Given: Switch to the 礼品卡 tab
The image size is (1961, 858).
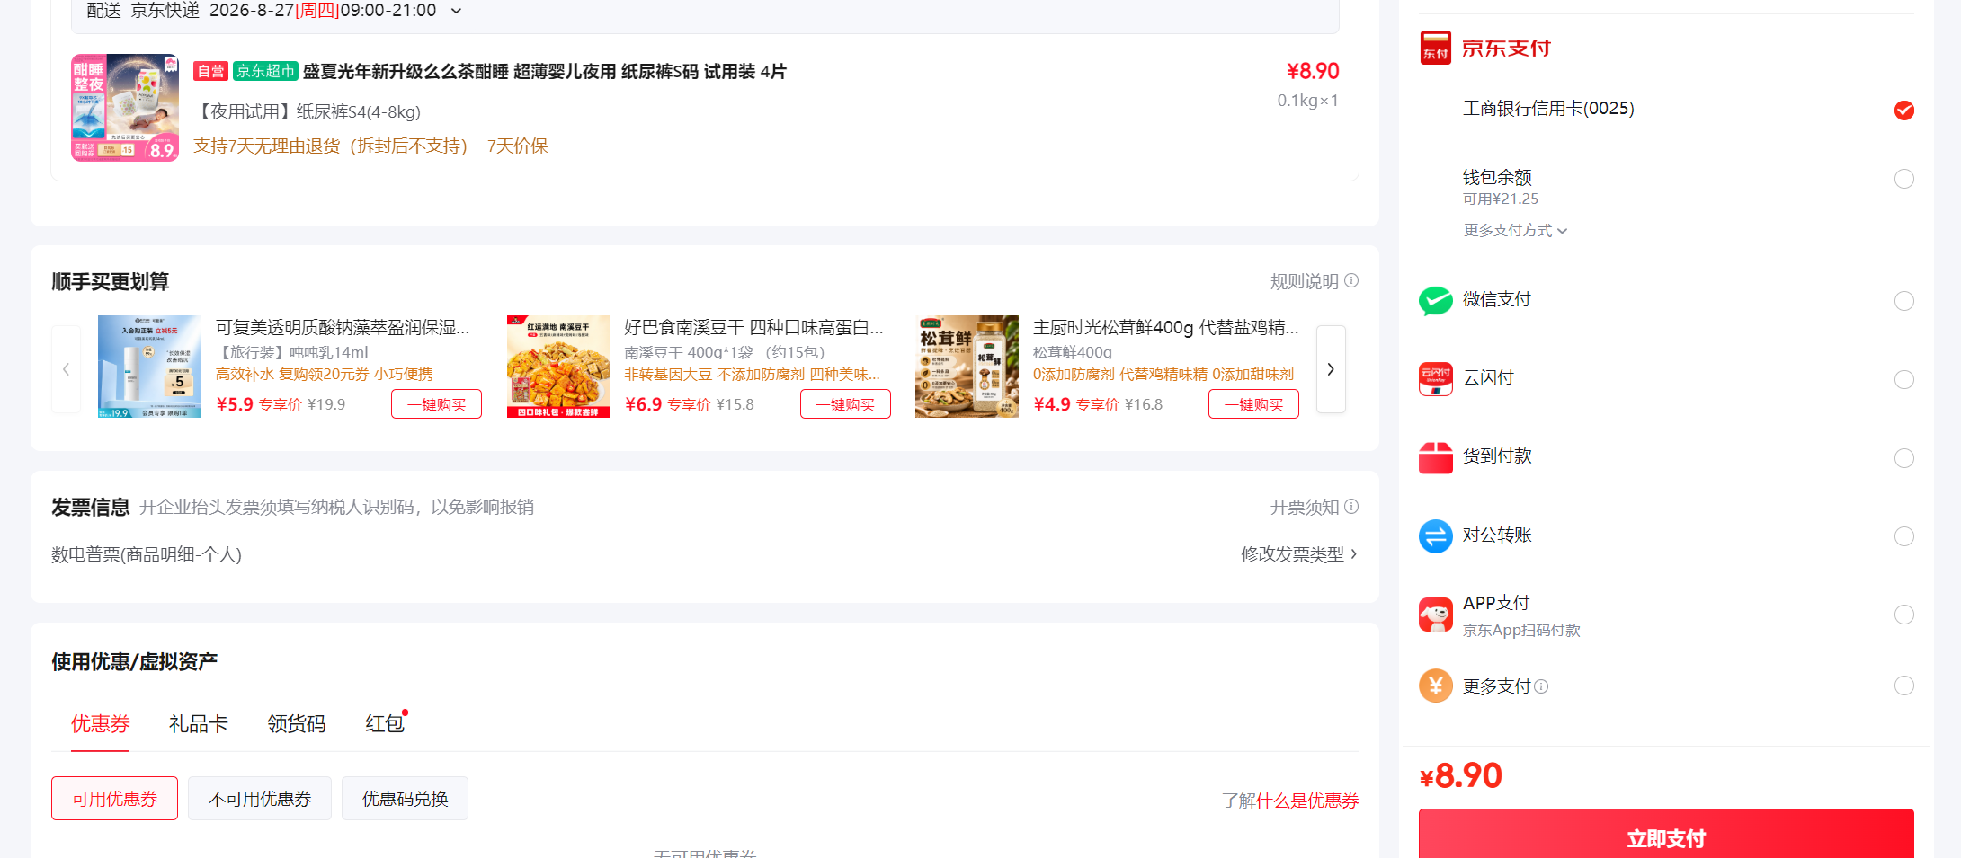Looking at the screenshot, I should pos(199,723).
